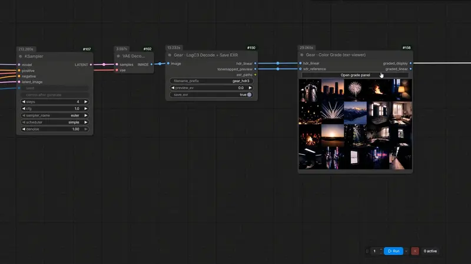Click the control after generate widget
Screen dimensions: 471x264
[54, 95]
